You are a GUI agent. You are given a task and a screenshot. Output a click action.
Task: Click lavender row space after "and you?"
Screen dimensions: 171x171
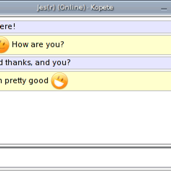pyautogui.click(x=121, y=63)
